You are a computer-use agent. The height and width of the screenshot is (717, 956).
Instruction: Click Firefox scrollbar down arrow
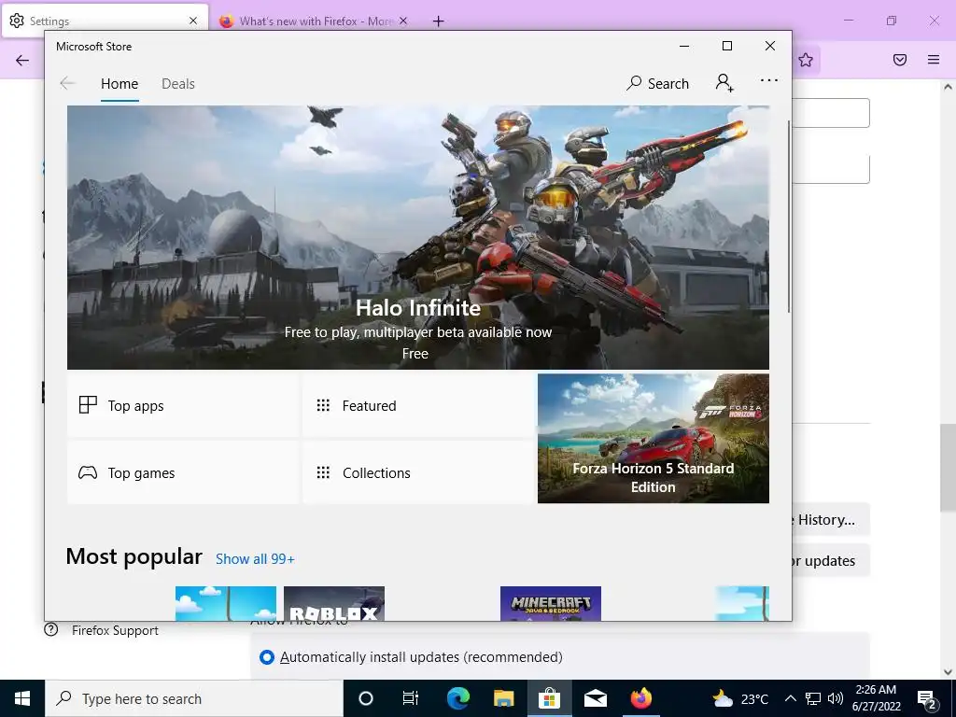pos(948,672)
